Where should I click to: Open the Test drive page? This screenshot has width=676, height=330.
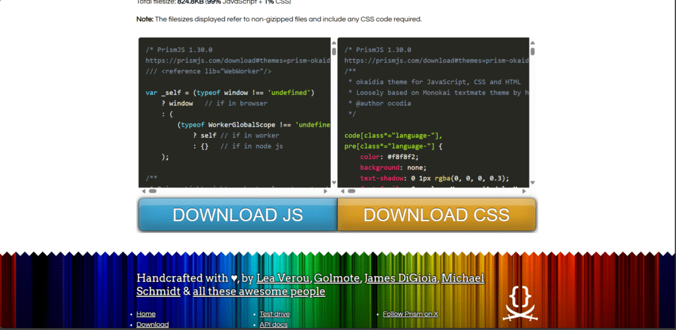pos(275,314)
